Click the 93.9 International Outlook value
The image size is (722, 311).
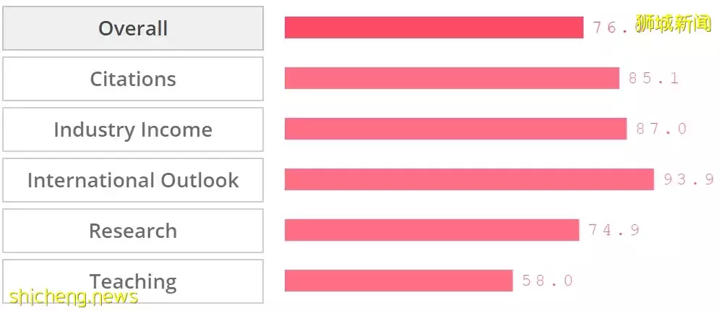[688, 179]
